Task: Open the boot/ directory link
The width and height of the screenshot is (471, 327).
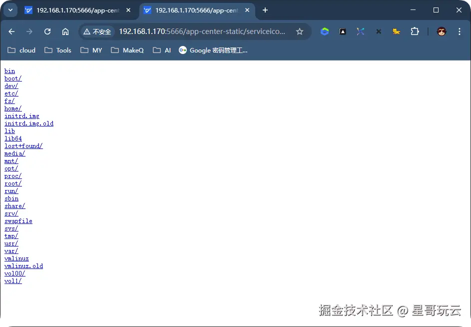Action: pos(13,78)
